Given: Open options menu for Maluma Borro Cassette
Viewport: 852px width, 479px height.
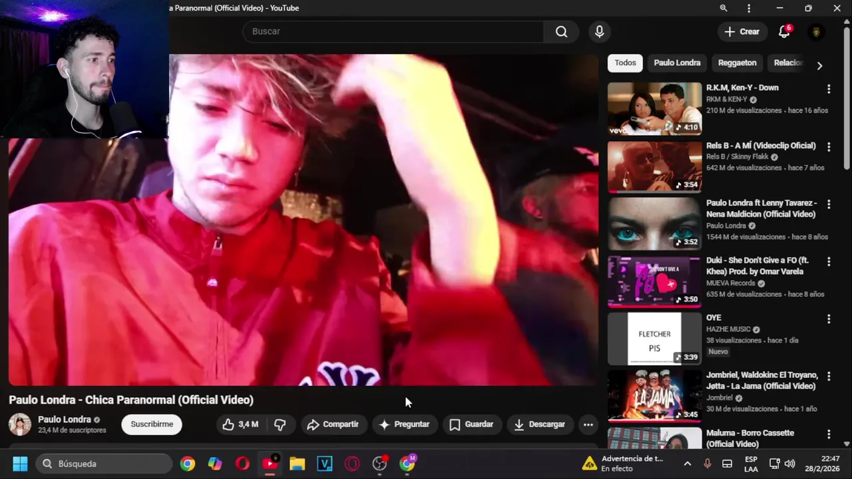Looking at the screenshot, I should point(829,434).
